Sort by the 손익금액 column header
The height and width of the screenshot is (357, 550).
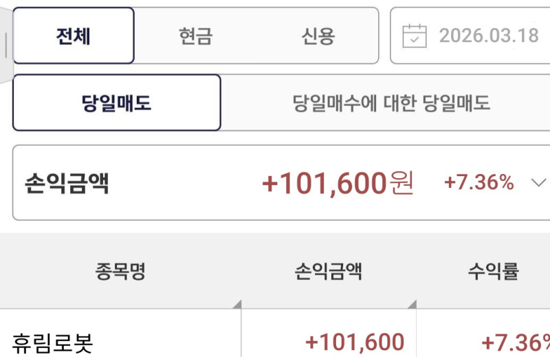[329, 272]
